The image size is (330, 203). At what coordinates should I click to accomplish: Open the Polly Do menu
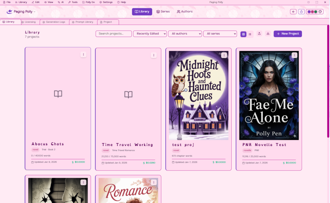[x=88, y=2]
